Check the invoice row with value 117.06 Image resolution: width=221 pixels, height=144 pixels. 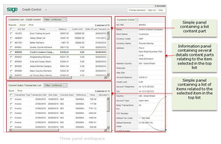click(11, 104)
